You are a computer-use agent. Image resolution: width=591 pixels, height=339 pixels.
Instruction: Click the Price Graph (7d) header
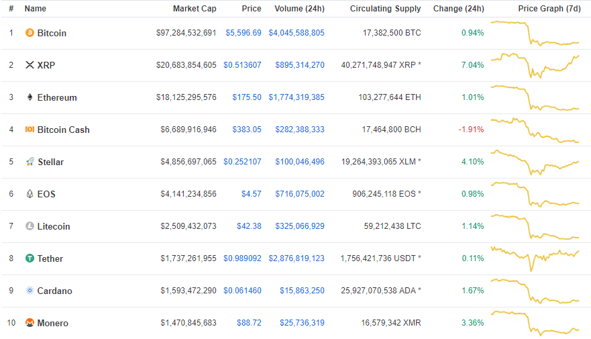549,8
